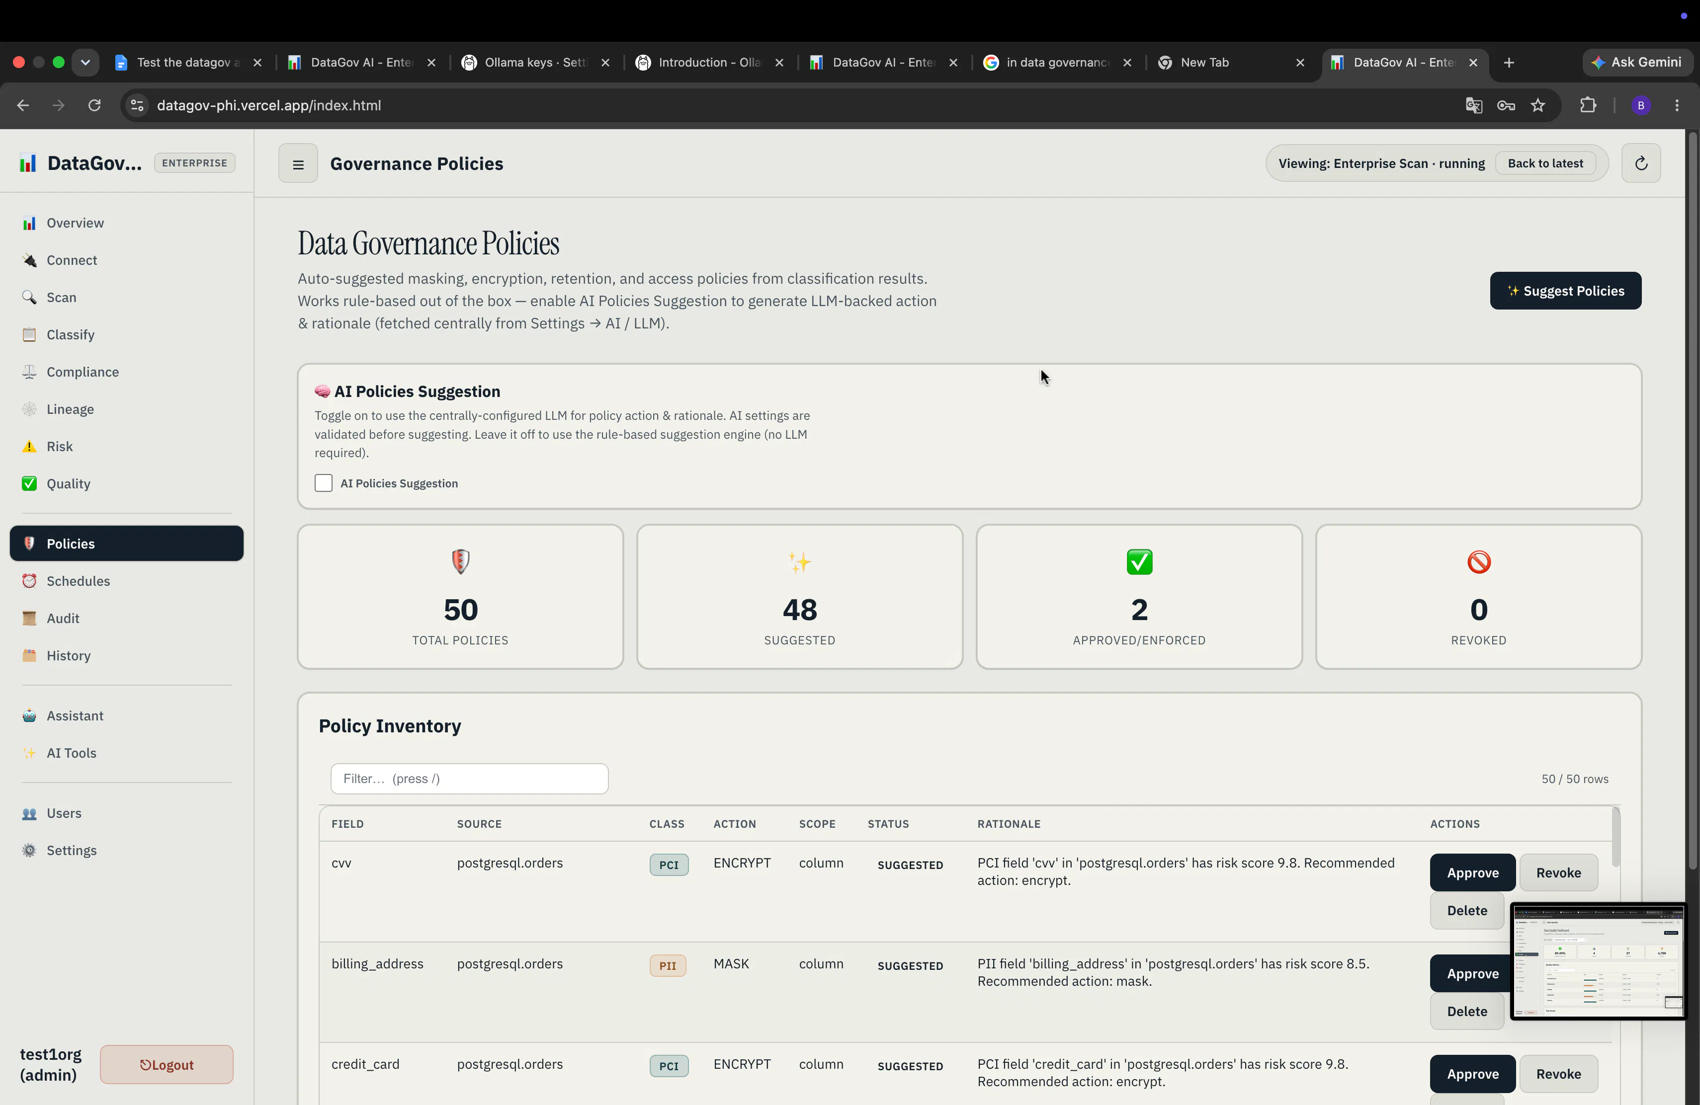Open AI Tools in sidebar

126,752
